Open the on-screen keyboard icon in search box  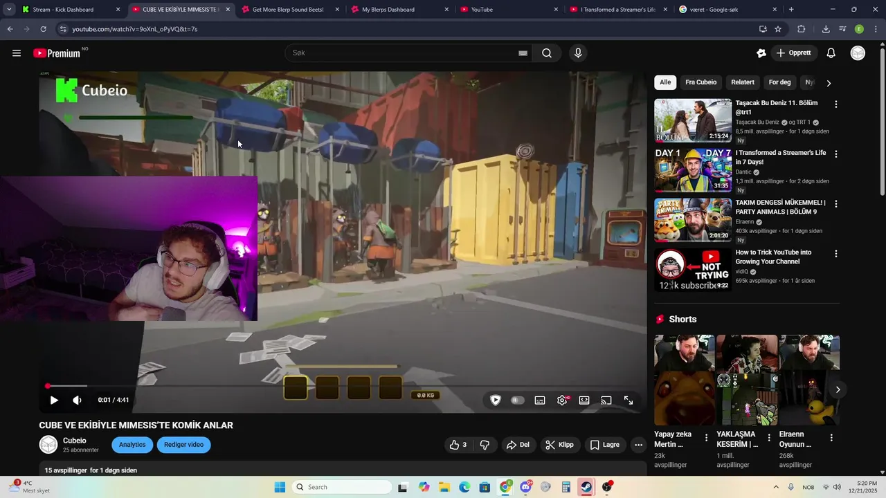523,53
